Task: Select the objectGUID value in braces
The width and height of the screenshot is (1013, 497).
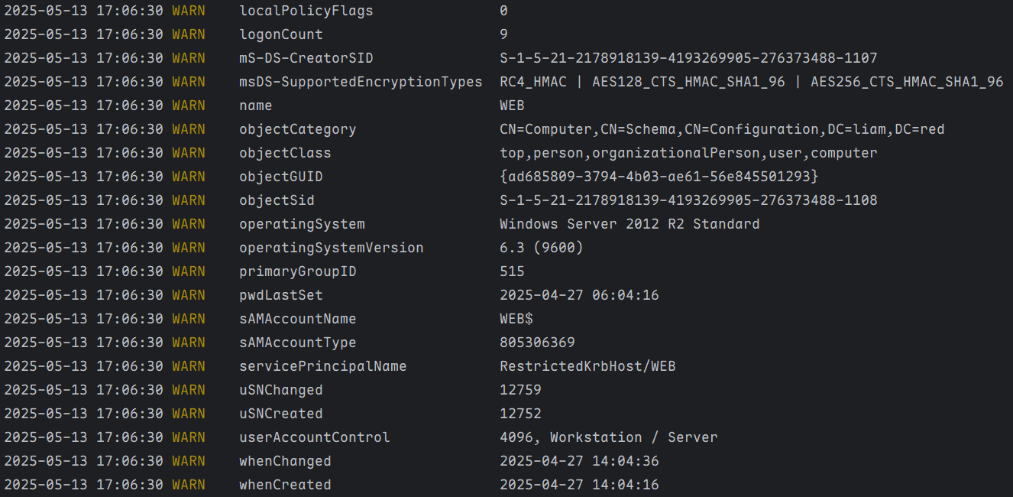Action: [x=659, y=177]
